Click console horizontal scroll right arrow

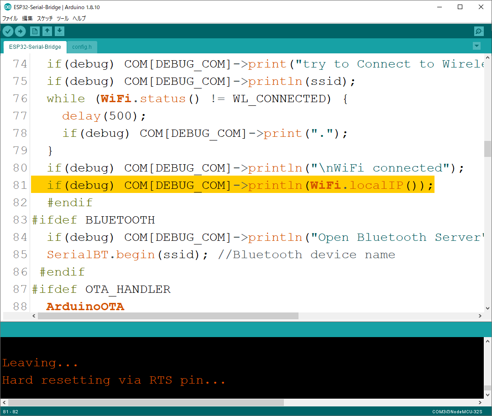(480, 402)
